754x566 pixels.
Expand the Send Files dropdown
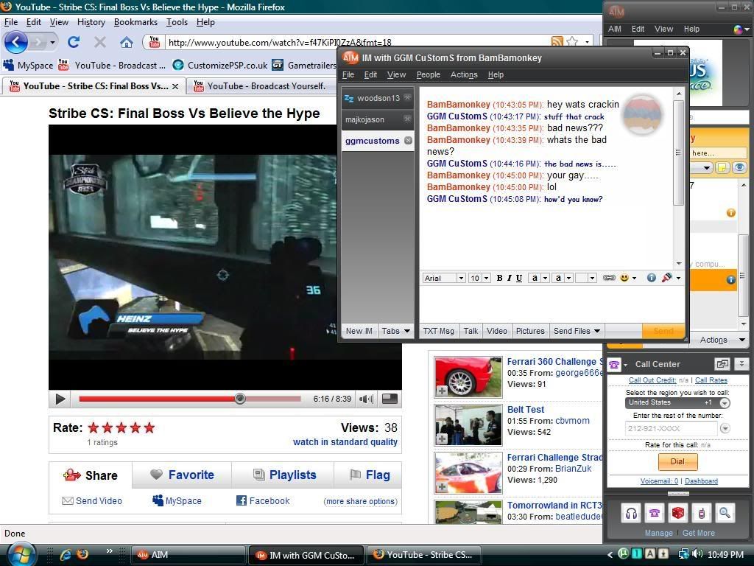click(577, 331)
